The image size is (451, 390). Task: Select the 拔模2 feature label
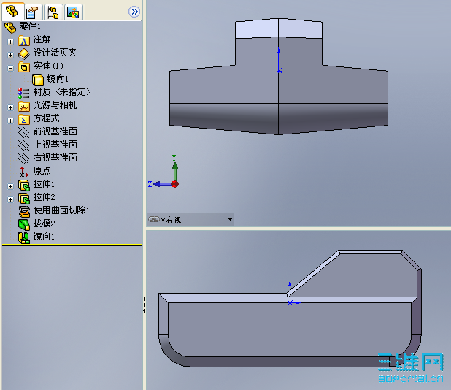click(44, 223)
